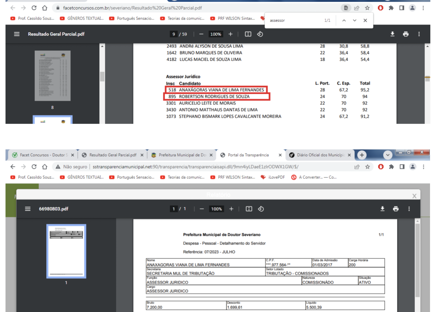Zoom in on the 66980803.pdf document
This screenshot has height=312, width=434.
click(231, 209)
